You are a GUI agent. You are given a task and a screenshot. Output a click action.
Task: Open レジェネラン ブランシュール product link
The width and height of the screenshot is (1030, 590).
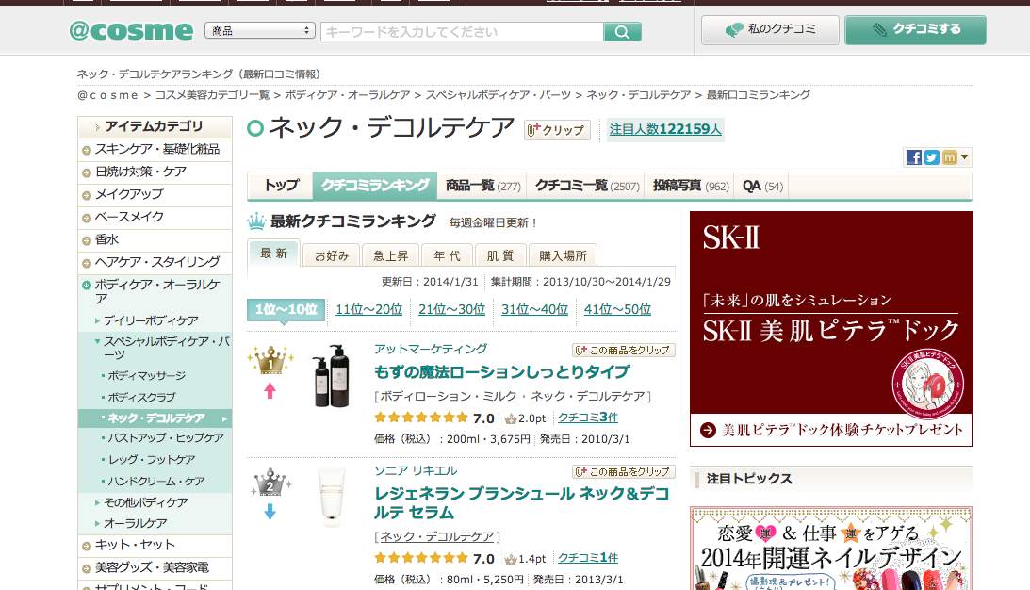521,502
